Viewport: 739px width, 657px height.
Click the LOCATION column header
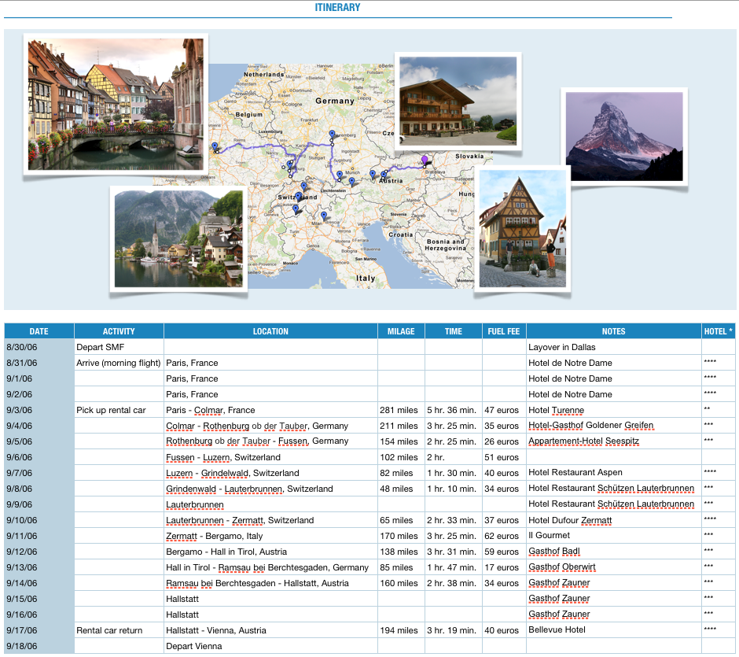[270, 331]
